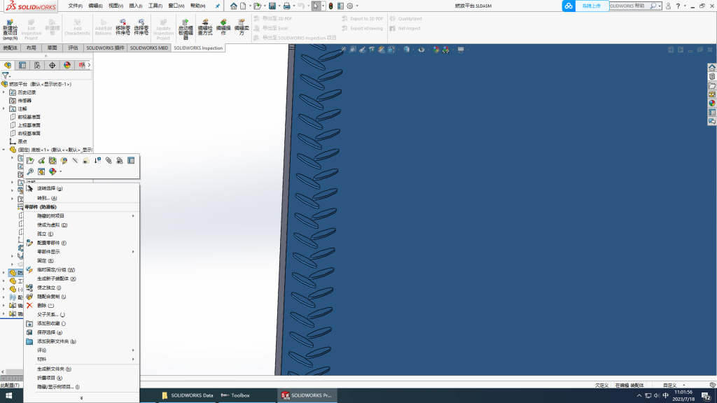
Task: Click the appearance color ball in context toolbar
Action: click(x=53, y=171)
